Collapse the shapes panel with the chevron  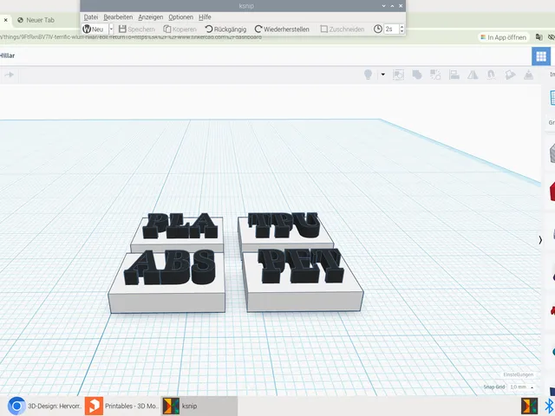click(540, 240)
